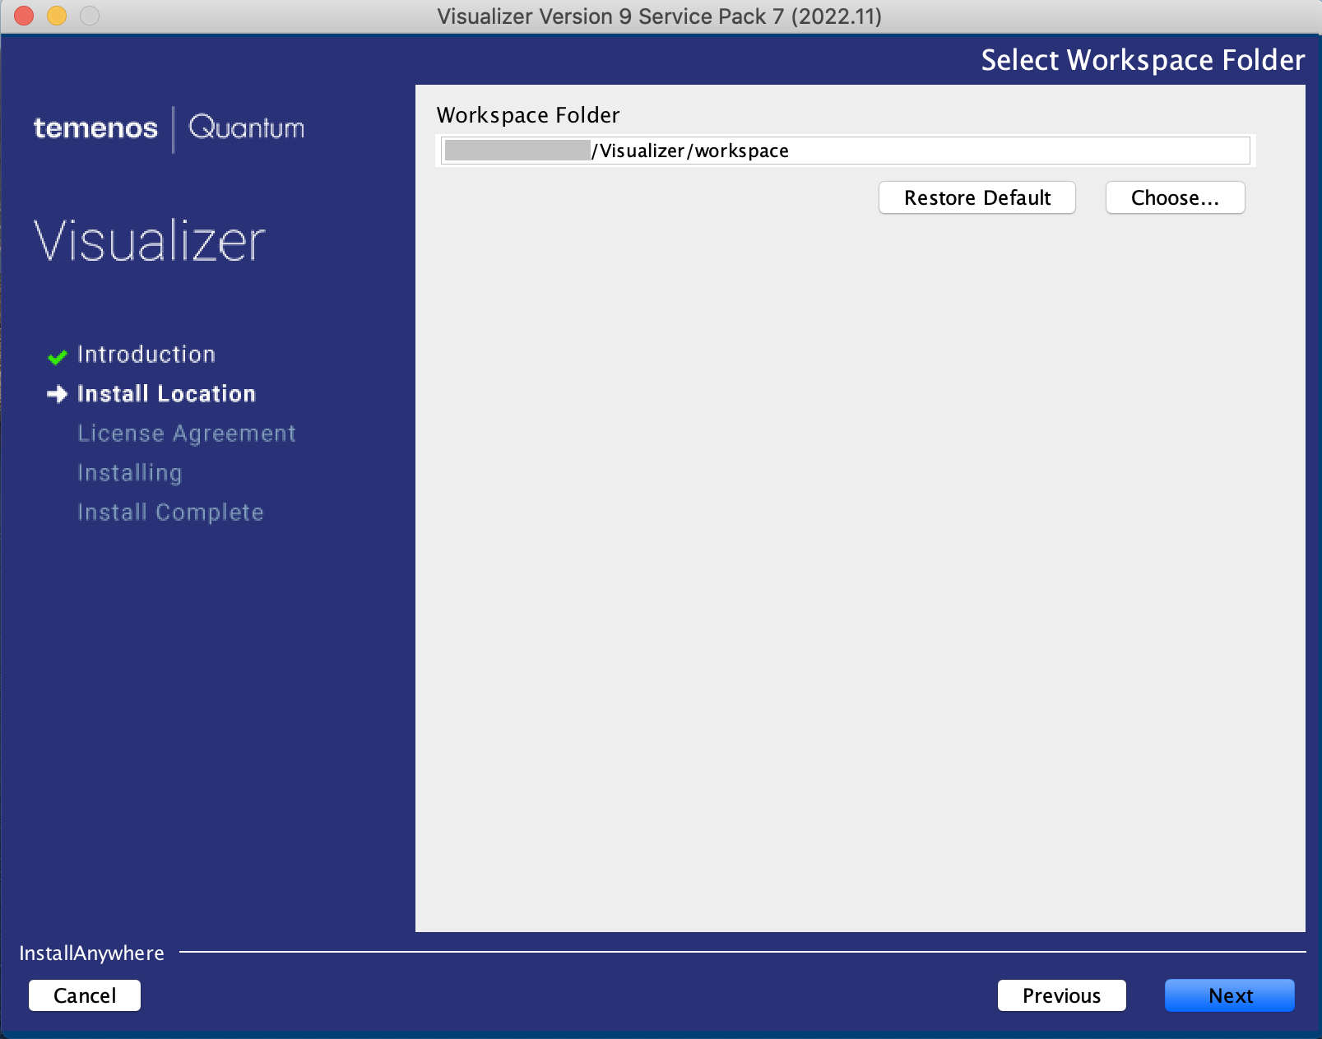This screenshot has height=1039, width=1322.
Task: Click the green checkmark beside Introduction
Action: (58, 357)
